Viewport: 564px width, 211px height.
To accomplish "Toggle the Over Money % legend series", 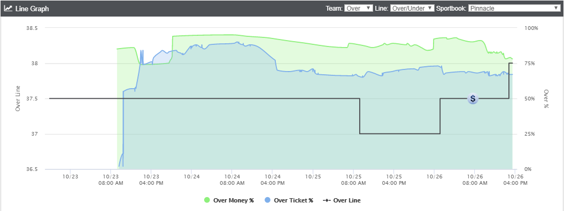I will (x=229, y=200).
